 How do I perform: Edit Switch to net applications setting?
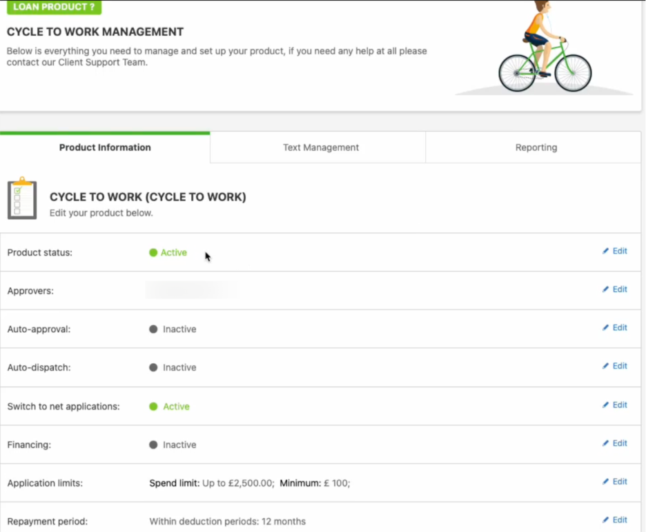(614, 405)
